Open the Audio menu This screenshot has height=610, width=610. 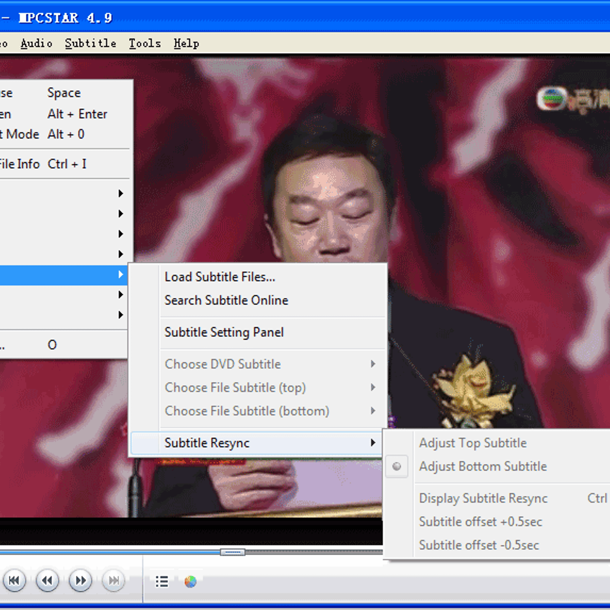coord(36,43)
